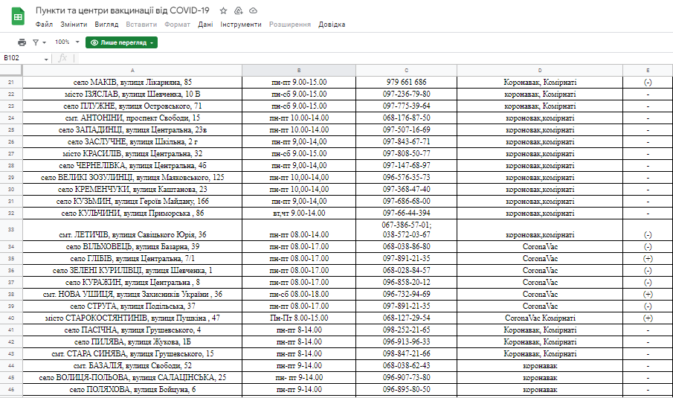Select row 33 header
Viewport: 673px width, 398px height.
click(x=11, y=229)
